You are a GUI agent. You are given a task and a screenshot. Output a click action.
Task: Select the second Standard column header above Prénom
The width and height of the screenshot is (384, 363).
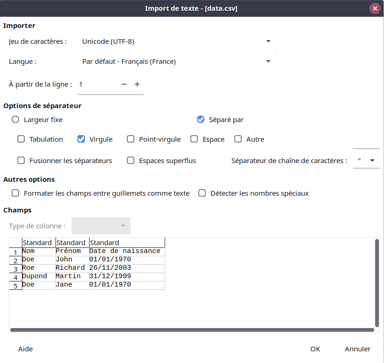coord(72,243)
